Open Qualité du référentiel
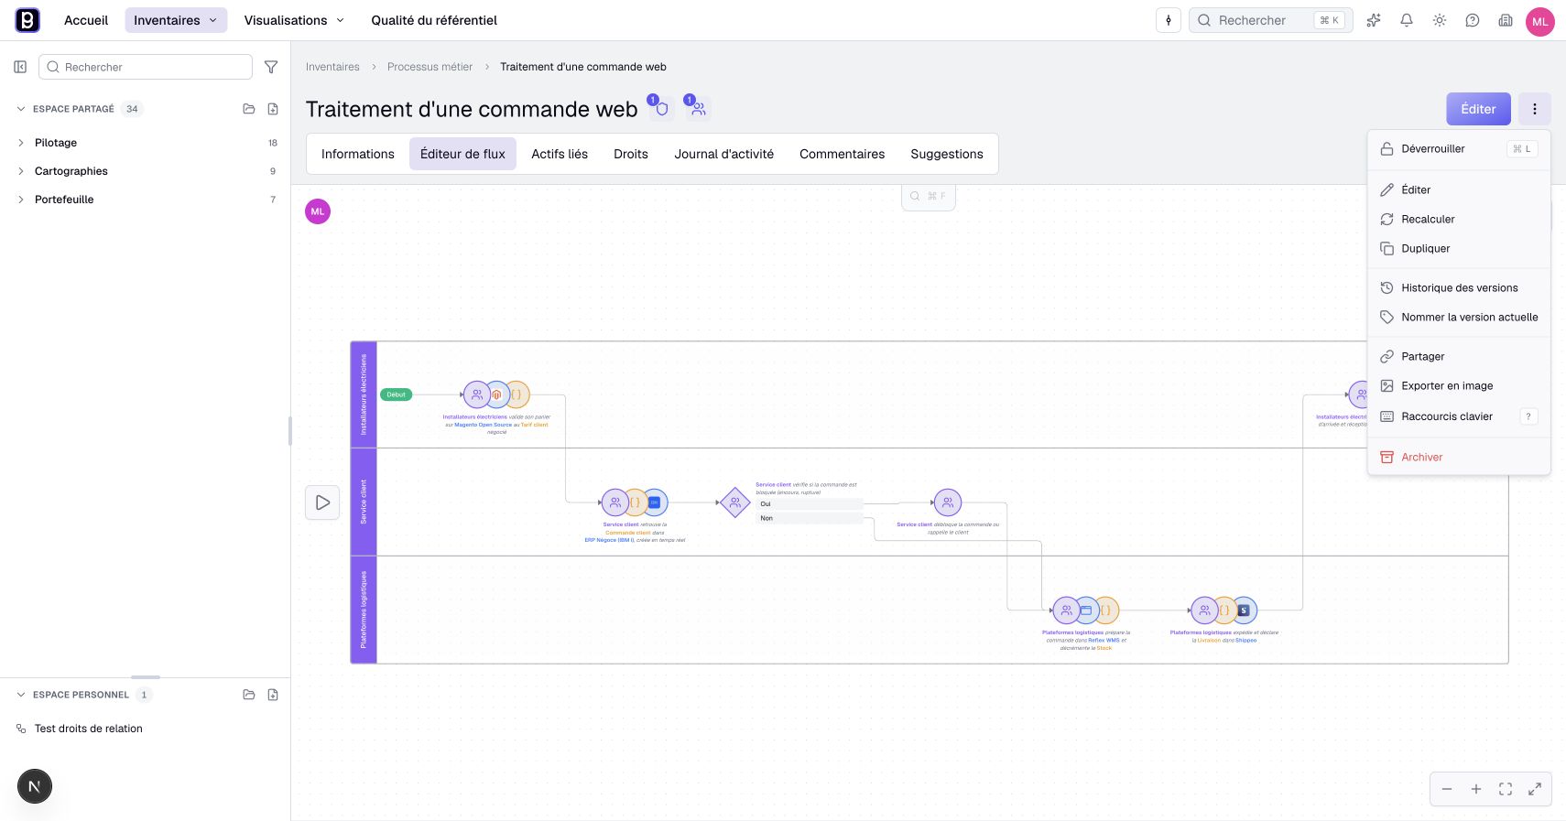The height and width of the screenshot is (821, 1566). coord(434,20)
